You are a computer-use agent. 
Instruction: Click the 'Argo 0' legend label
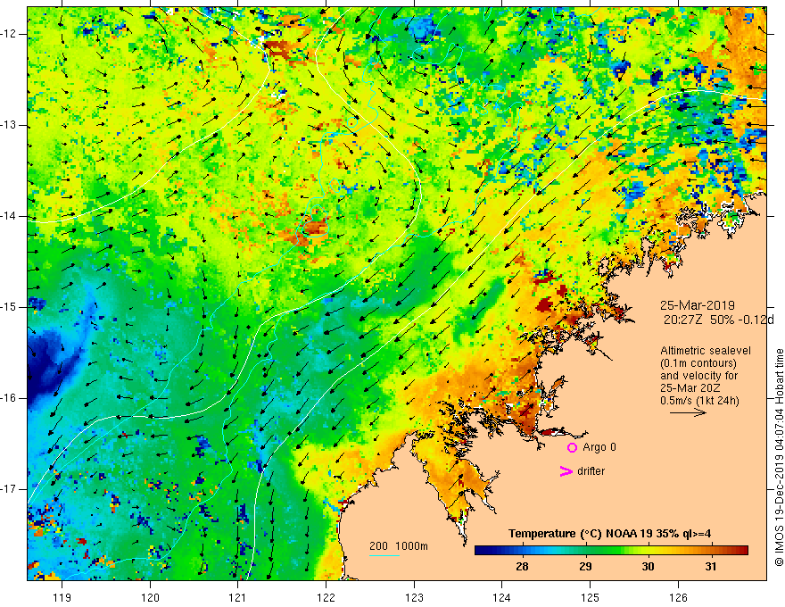pos(599,447)
